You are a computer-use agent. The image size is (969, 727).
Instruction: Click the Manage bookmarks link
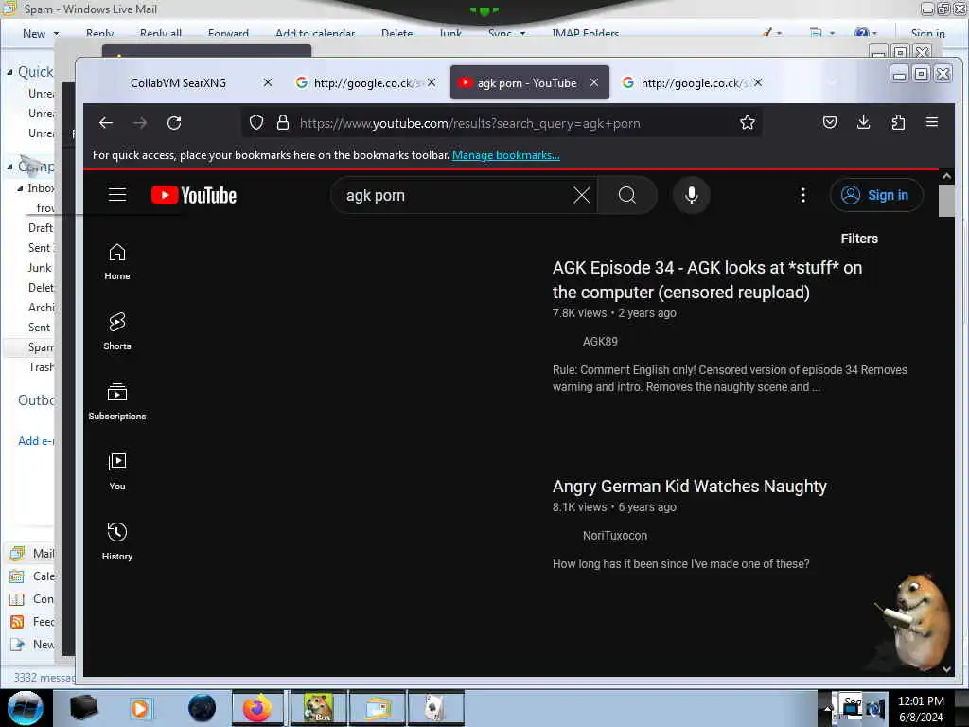(x=506, y=155)
